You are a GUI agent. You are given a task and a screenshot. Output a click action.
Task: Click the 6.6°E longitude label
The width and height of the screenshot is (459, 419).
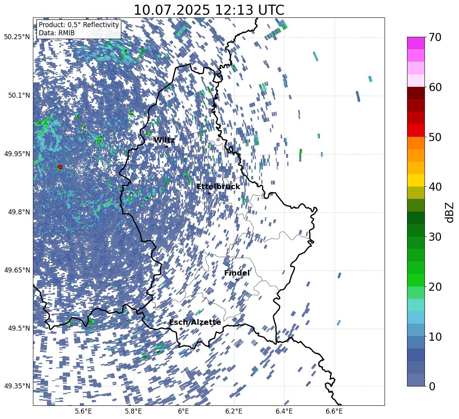334,411
